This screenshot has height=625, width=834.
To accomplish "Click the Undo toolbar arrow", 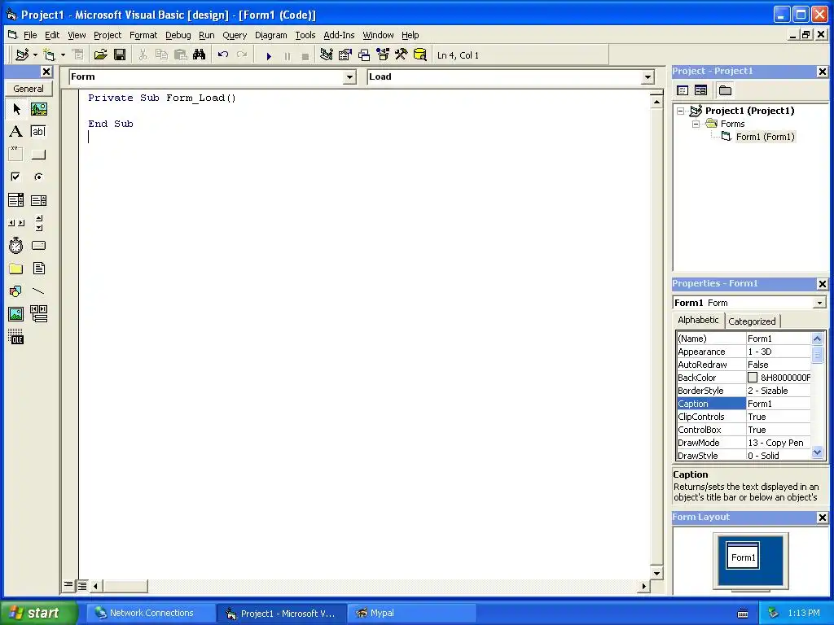I will click(x=223, y=55).
